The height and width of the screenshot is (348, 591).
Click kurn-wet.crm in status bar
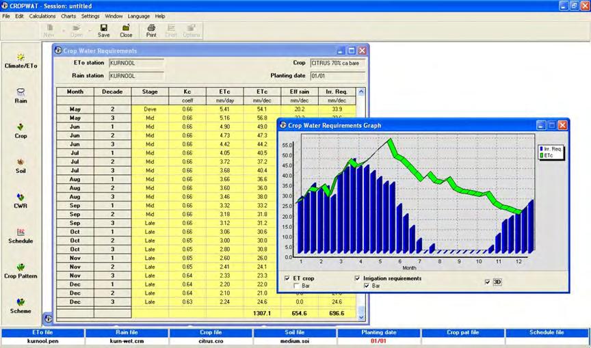[x=127, y=341]
